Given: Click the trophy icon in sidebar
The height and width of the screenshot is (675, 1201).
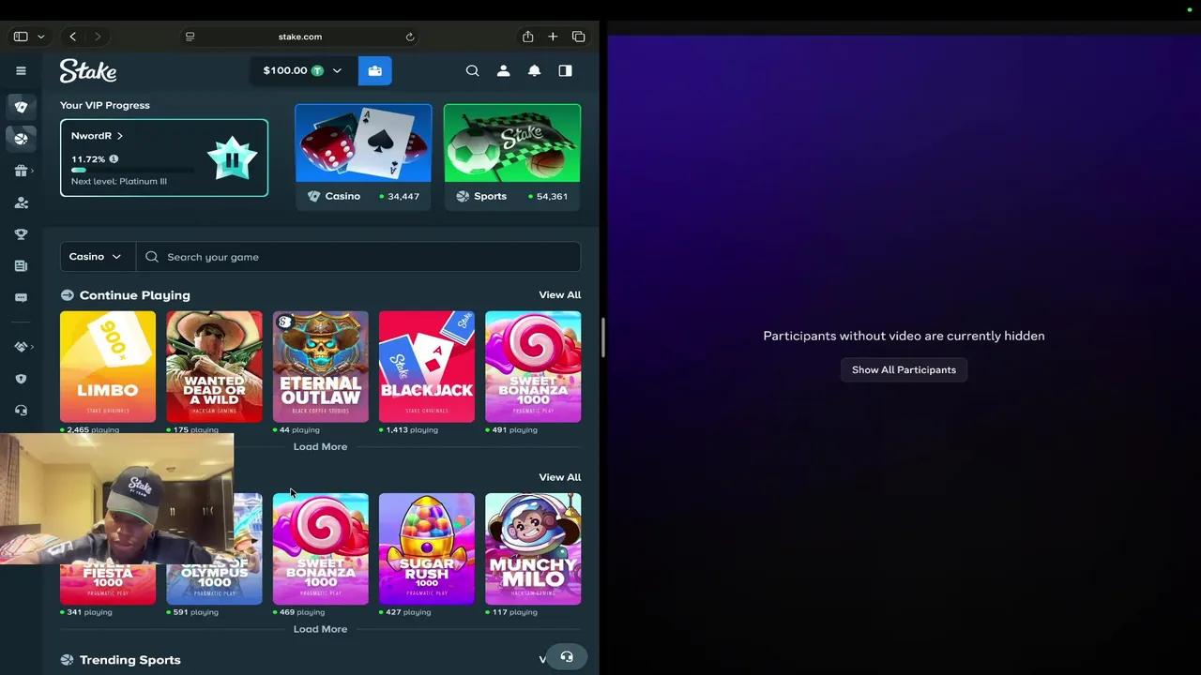Looking at the screenshot, I should click(x=21, y=234).
